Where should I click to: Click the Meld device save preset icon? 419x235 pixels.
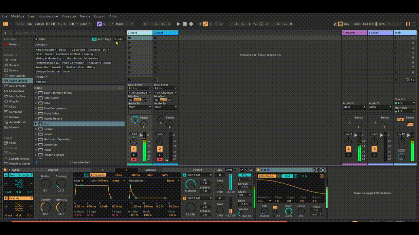[250, 170]
